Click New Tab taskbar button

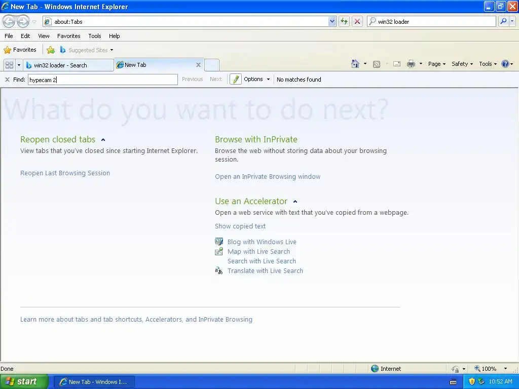[94, 382]
